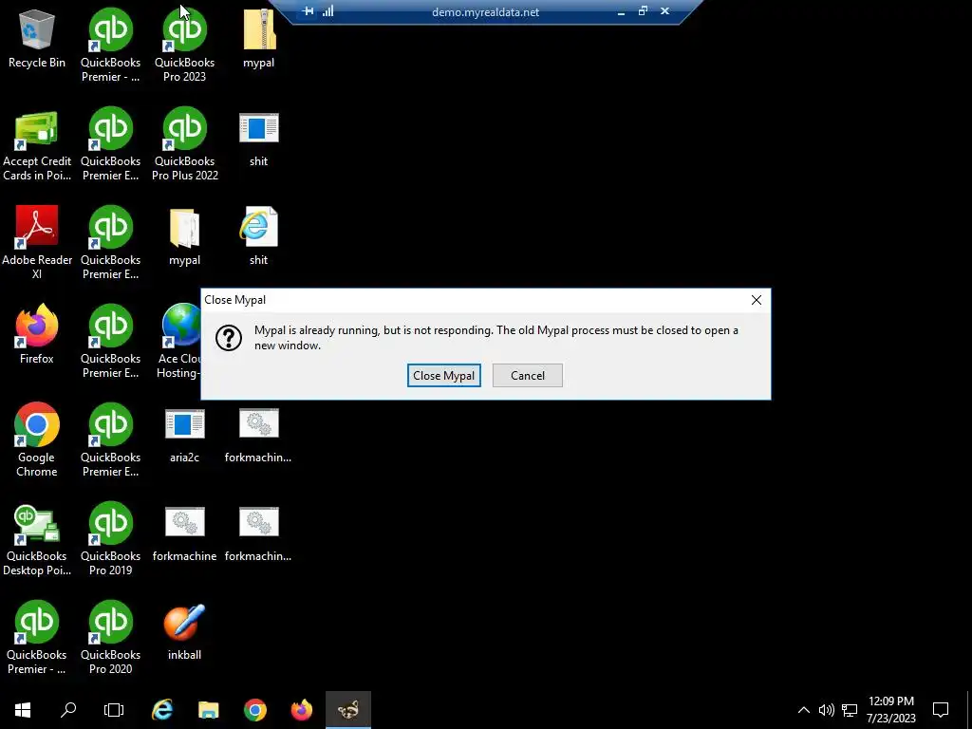This screenshot has width=972, height=729.
Task: Select the forkmachine icon beside QuickBooks Pro 2019
Action: pos(185,534)
